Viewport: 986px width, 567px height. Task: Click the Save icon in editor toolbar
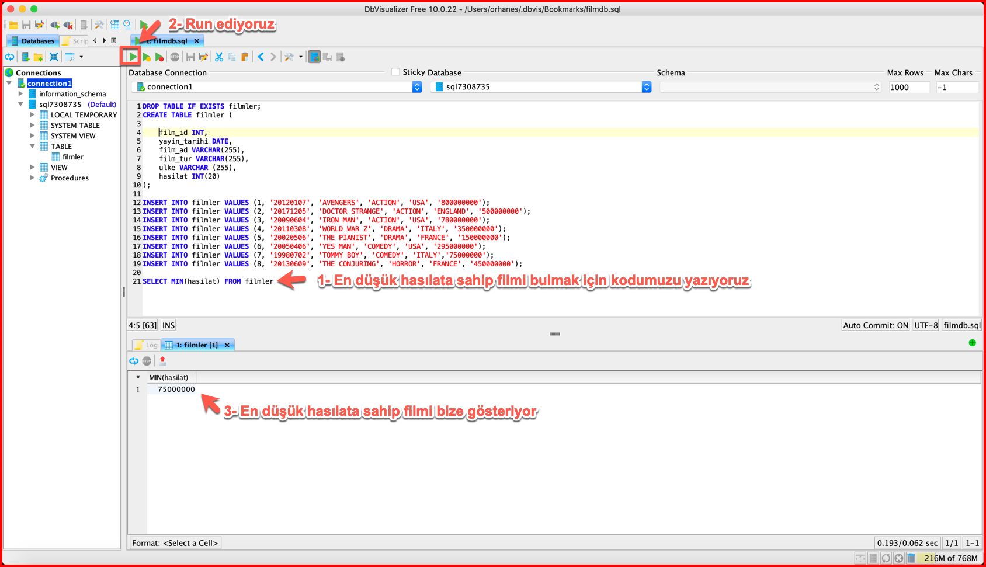pyautogui.click(x=190, y=57)
